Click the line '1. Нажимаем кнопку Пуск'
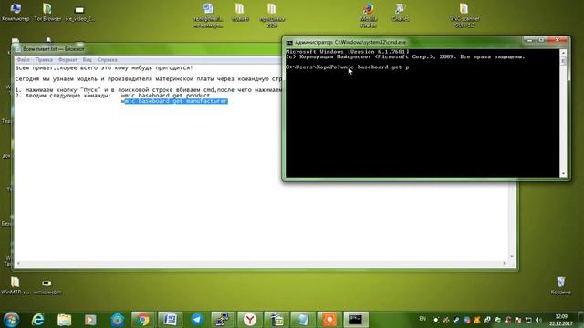 pyautogui.click(x=148, y=90)
